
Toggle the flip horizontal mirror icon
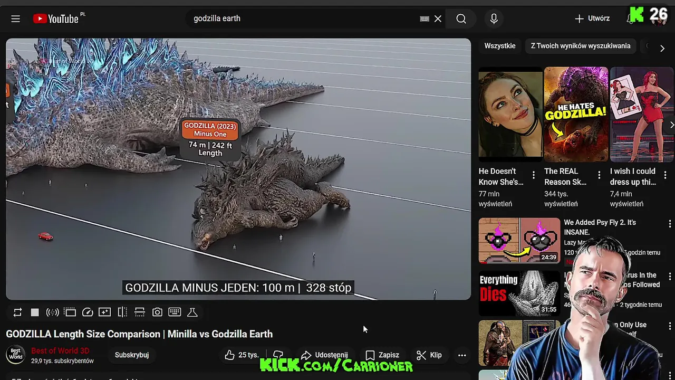[122, 312]
